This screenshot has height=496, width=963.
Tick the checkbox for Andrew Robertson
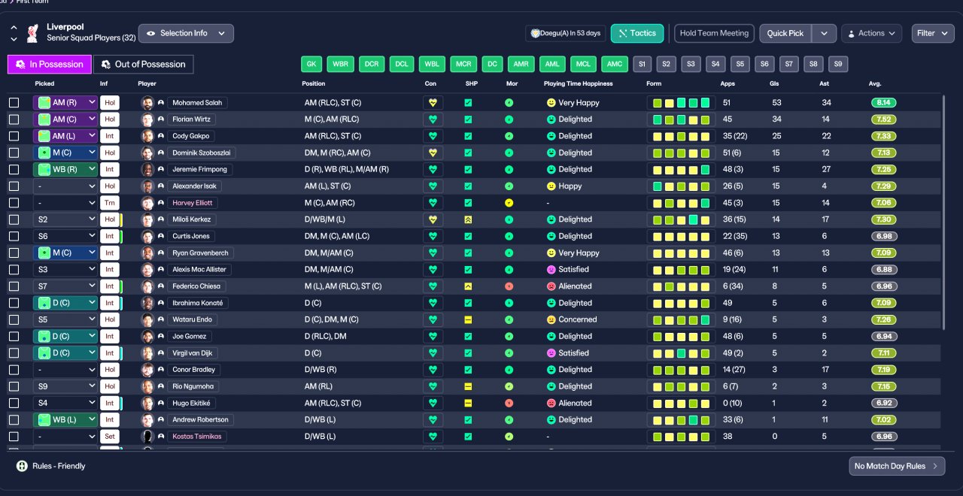[x=14, y=420]
